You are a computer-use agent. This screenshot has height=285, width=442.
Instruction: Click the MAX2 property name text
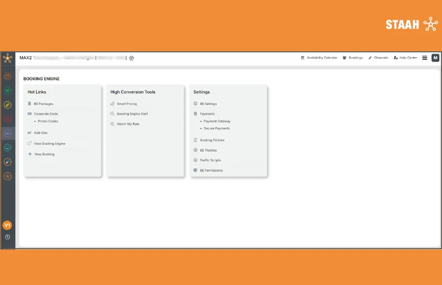(25, 58)
